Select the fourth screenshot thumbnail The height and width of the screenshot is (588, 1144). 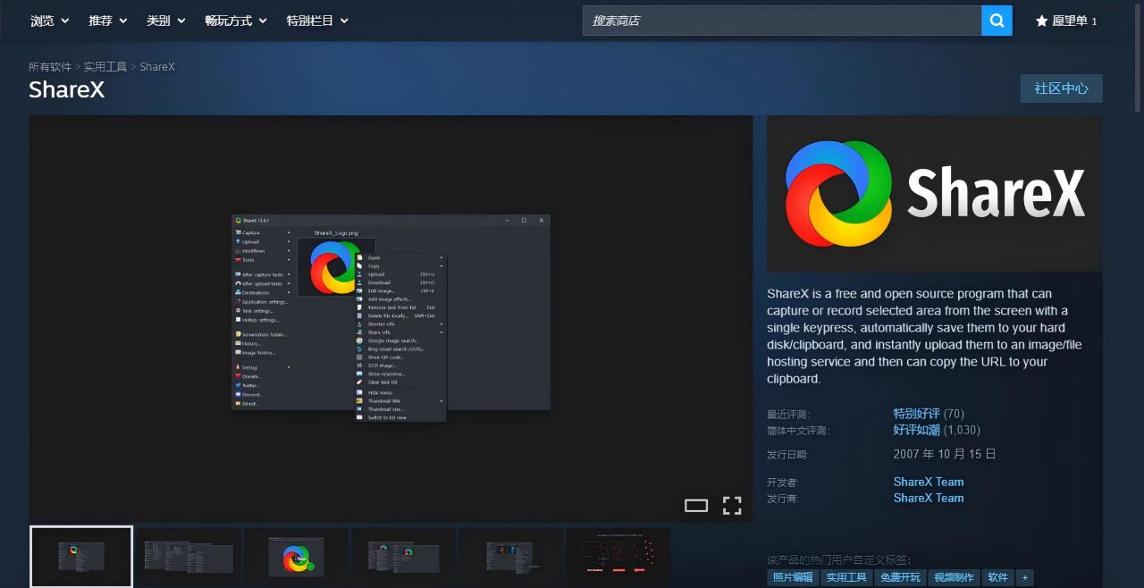coord(403,558)
